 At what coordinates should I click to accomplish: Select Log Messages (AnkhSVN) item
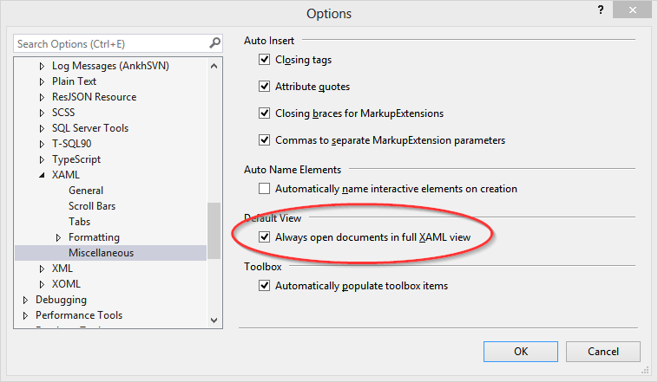click(110, 66)
